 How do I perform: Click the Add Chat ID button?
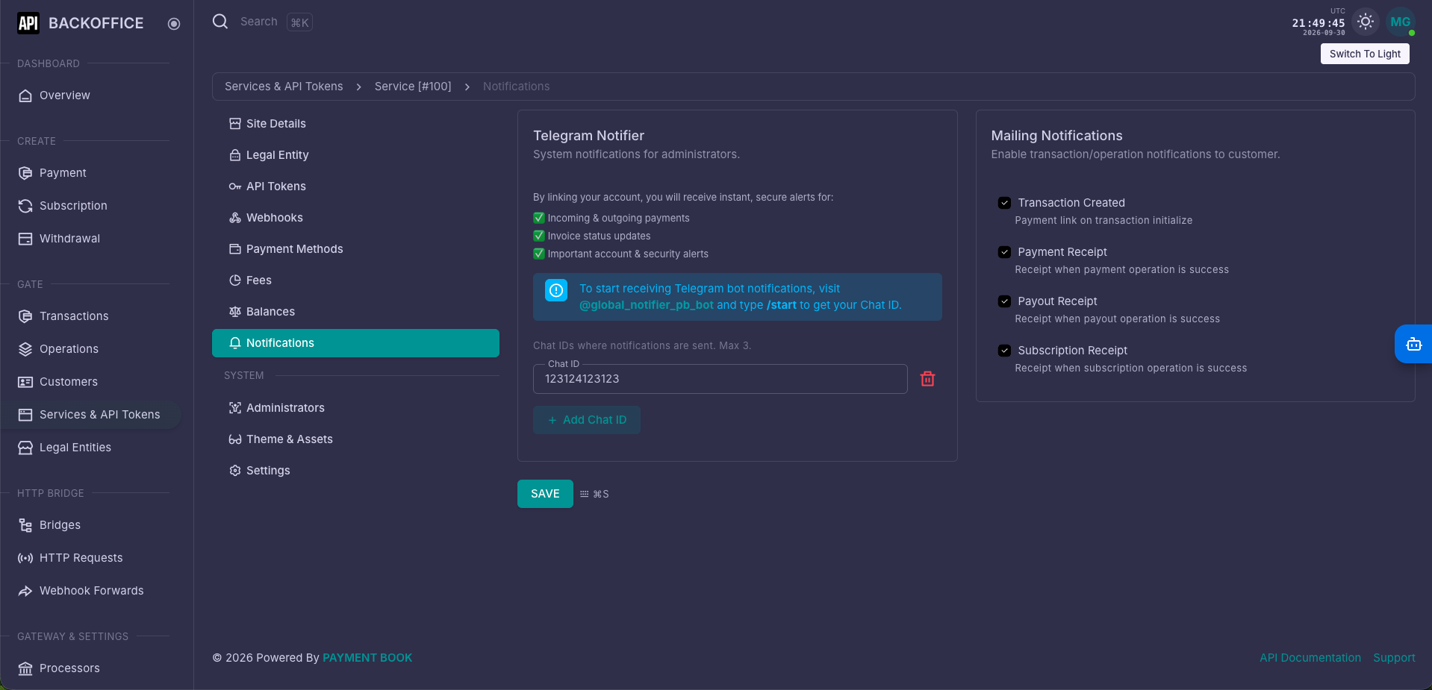(586, 420)
